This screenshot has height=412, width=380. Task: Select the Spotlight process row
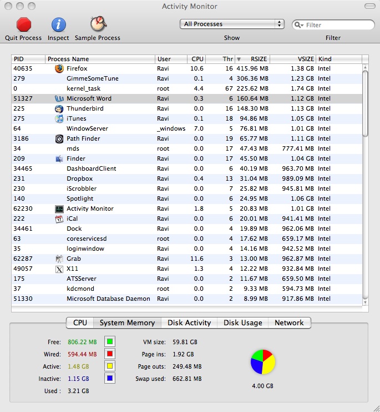coord(187,198)
